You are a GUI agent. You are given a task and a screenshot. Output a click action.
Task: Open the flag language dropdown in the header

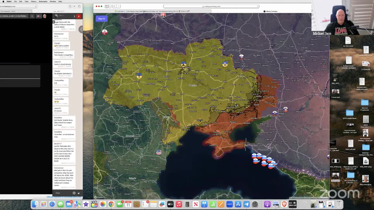39,16
